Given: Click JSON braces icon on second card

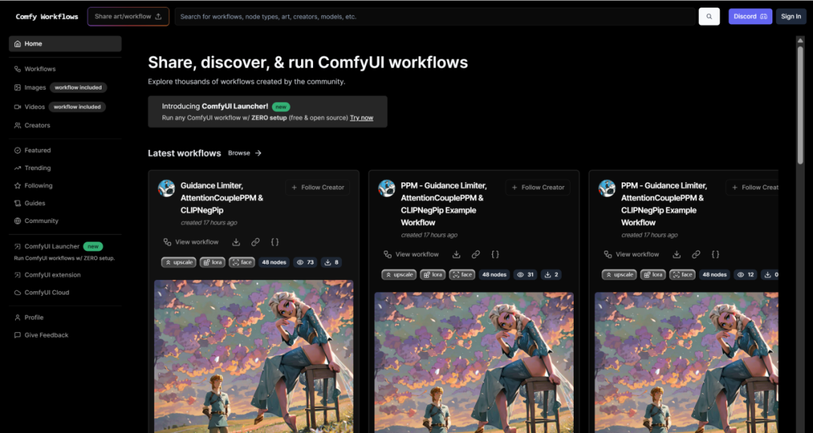Looking at the screenshot, I should coord(495,254).
